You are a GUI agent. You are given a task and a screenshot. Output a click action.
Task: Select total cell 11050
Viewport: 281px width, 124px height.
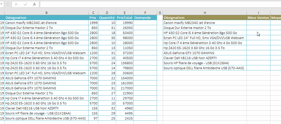[x=125, y=48]
